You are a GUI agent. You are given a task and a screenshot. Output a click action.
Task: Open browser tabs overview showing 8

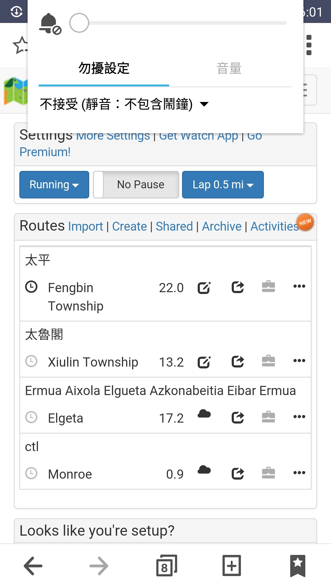(166, 566)
